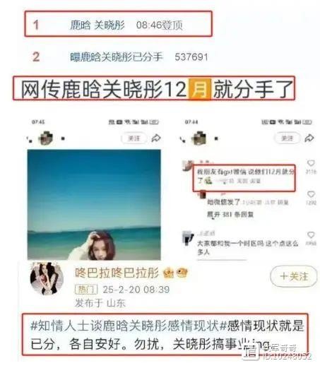Open username 咚巴拉咚巴拉彤 profile

(117, 273)
